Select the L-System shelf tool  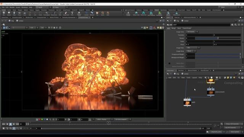point(86,13)
